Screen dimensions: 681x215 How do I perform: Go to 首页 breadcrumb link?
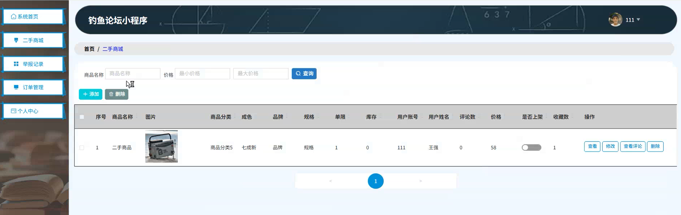[x=89, y=49]
